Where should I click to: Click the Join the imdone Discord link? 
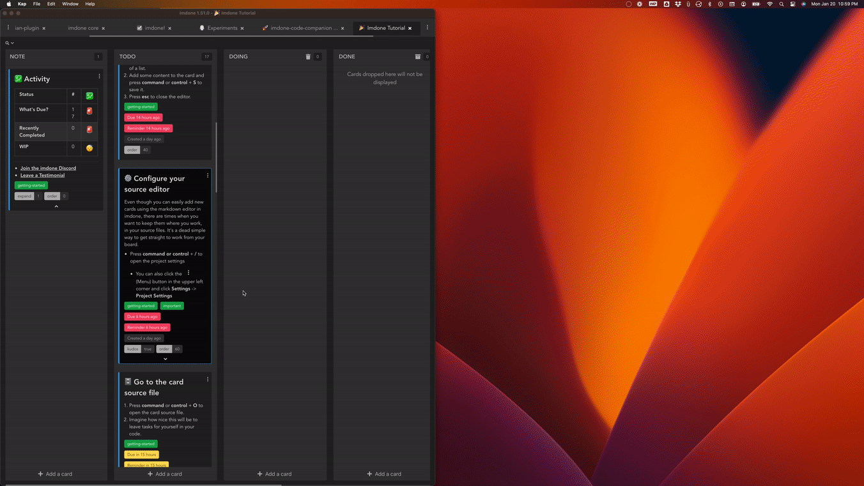click(47, 167)
